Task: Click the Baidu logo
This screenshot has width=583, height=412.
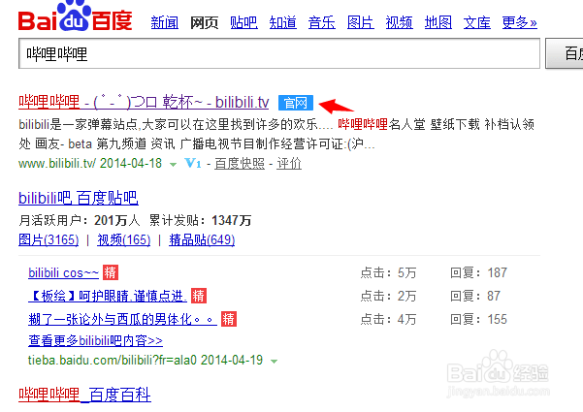Action: coord(75,16)
